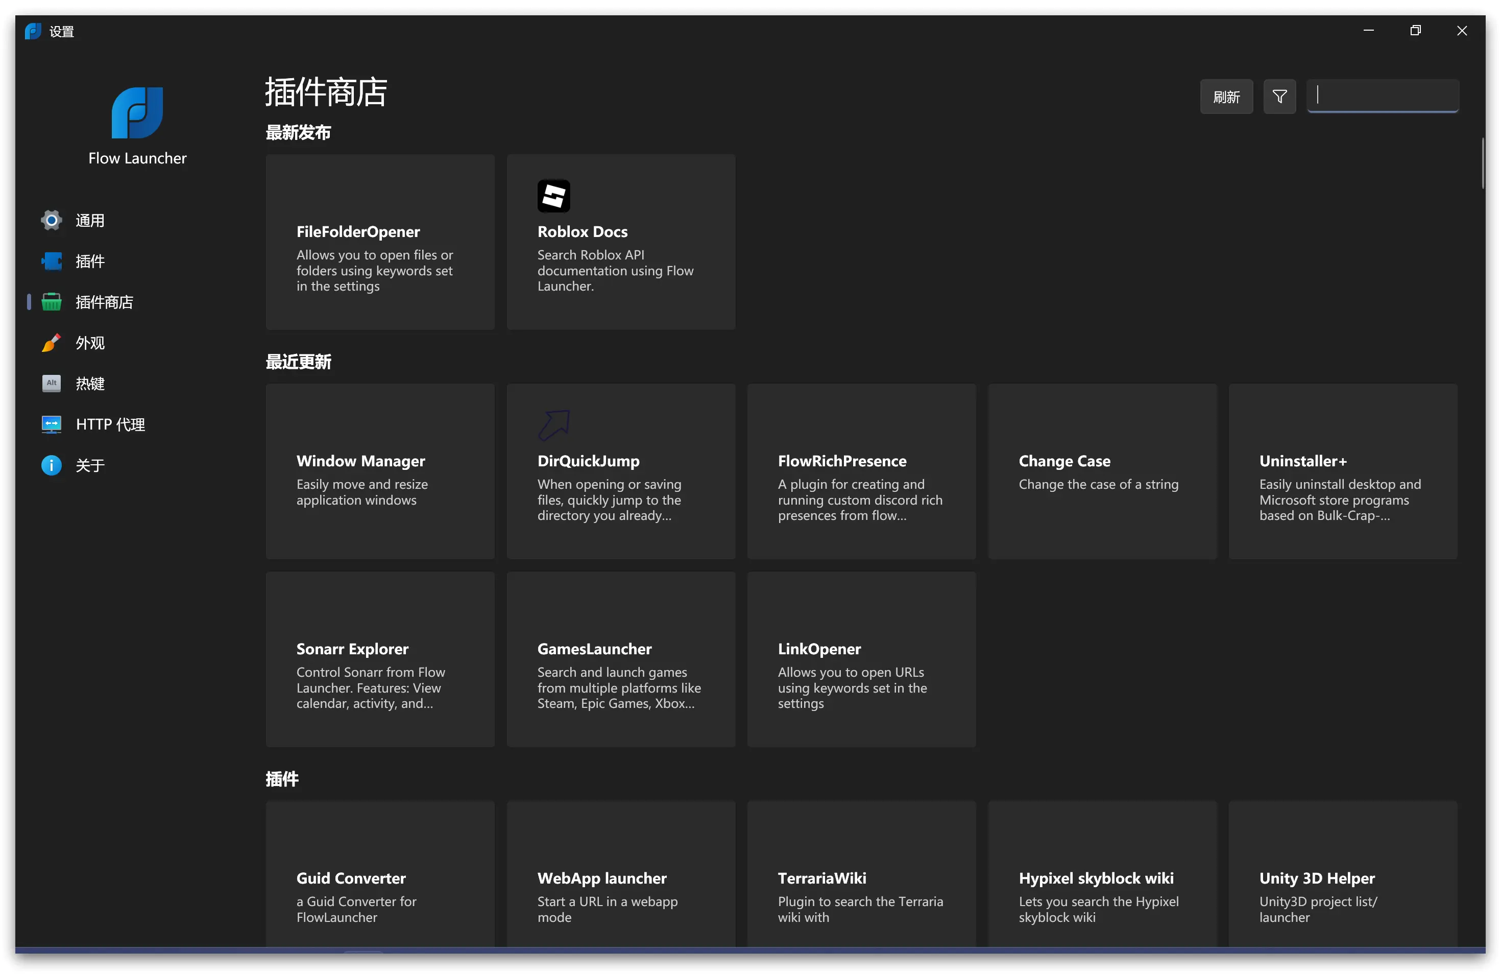1501x974 pixels.
Task: Open the Hypixel skyblock wiki plugin card
Action: coord(1102,874)
